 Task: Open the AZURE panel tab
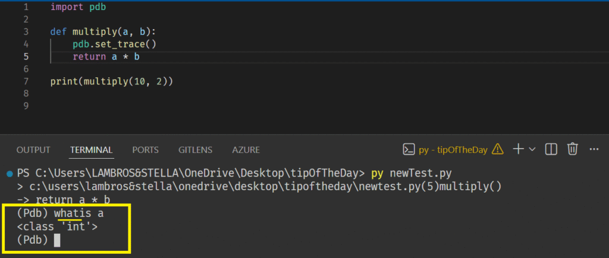tap(246, 150)
